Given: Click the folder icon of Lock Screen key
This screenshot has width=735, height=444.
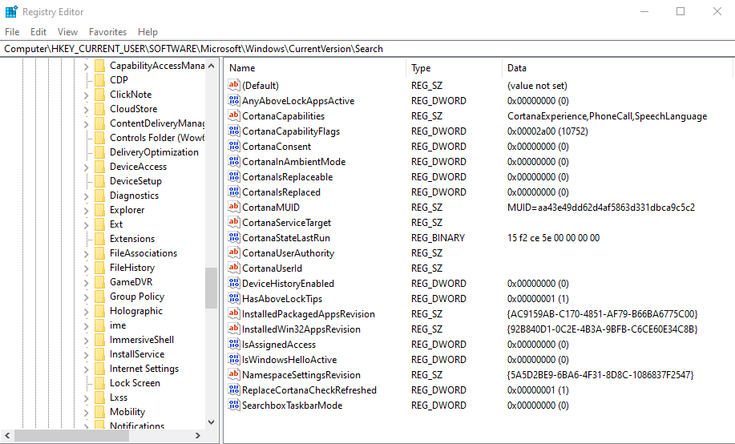Looking at the screenshot, I should click(99, 383).
